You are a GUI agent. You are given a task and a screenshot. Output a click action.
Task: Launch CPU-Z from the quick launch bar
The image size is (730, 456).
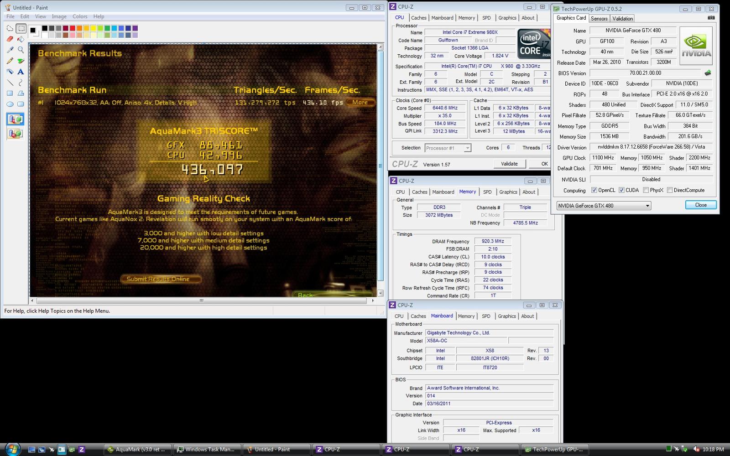tap(82, 450)
